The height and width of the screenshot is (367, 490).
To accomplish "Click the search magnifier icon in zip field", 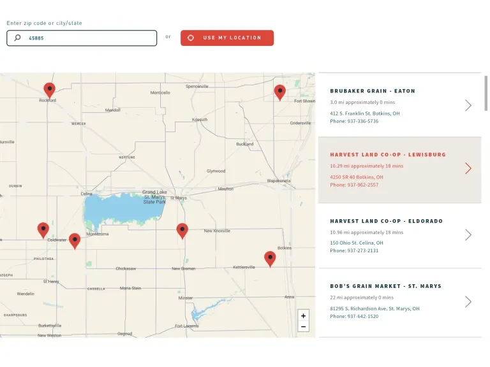I will click(17, 38).
